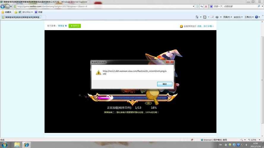Click the 确定 button in message dialog
264x148 pixels.
165,84
